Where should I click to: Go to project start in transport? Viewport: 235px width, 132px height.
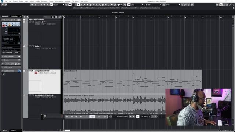point(67,117)
